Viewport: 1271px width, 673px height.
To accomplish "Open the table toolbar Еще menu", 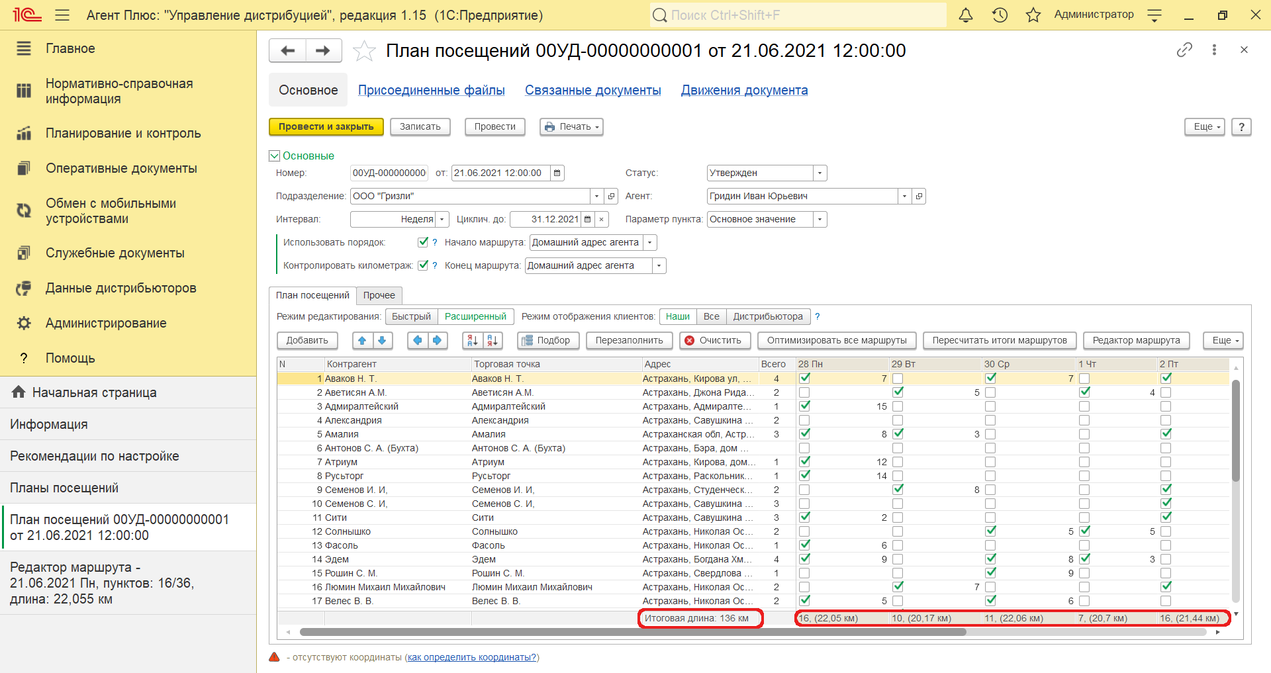I will click(1223, 340).
